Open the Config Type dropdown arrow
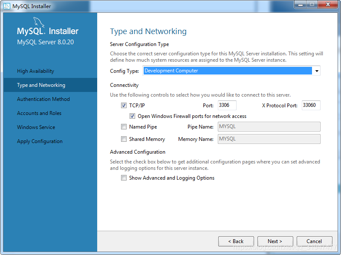 [x=317, y=71]
